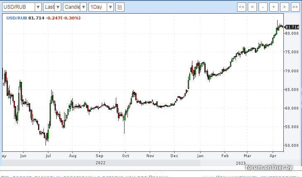Click the 60.000 price axis label
302x177 pixels.
click(x=292, y=108)
